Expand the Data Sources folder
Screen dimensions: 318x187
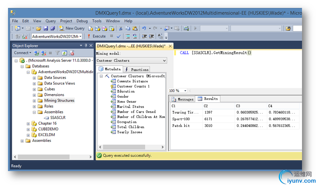(x=34, y=78)
